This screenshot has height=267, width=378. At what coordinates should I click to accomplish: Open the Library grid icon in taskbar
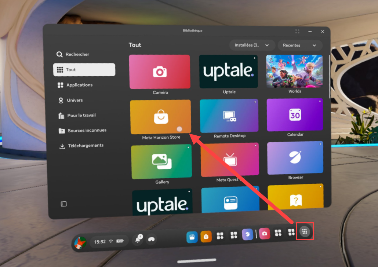tap(305, 231)
